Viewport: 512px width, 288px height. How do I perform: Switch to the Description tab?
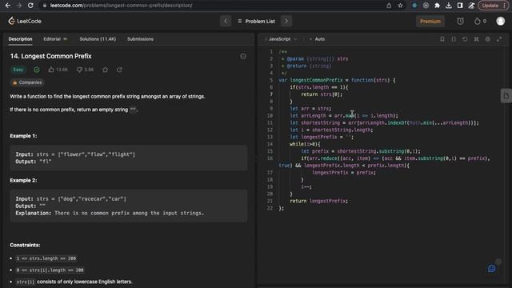pyautogui.click(x=20, y=39)
